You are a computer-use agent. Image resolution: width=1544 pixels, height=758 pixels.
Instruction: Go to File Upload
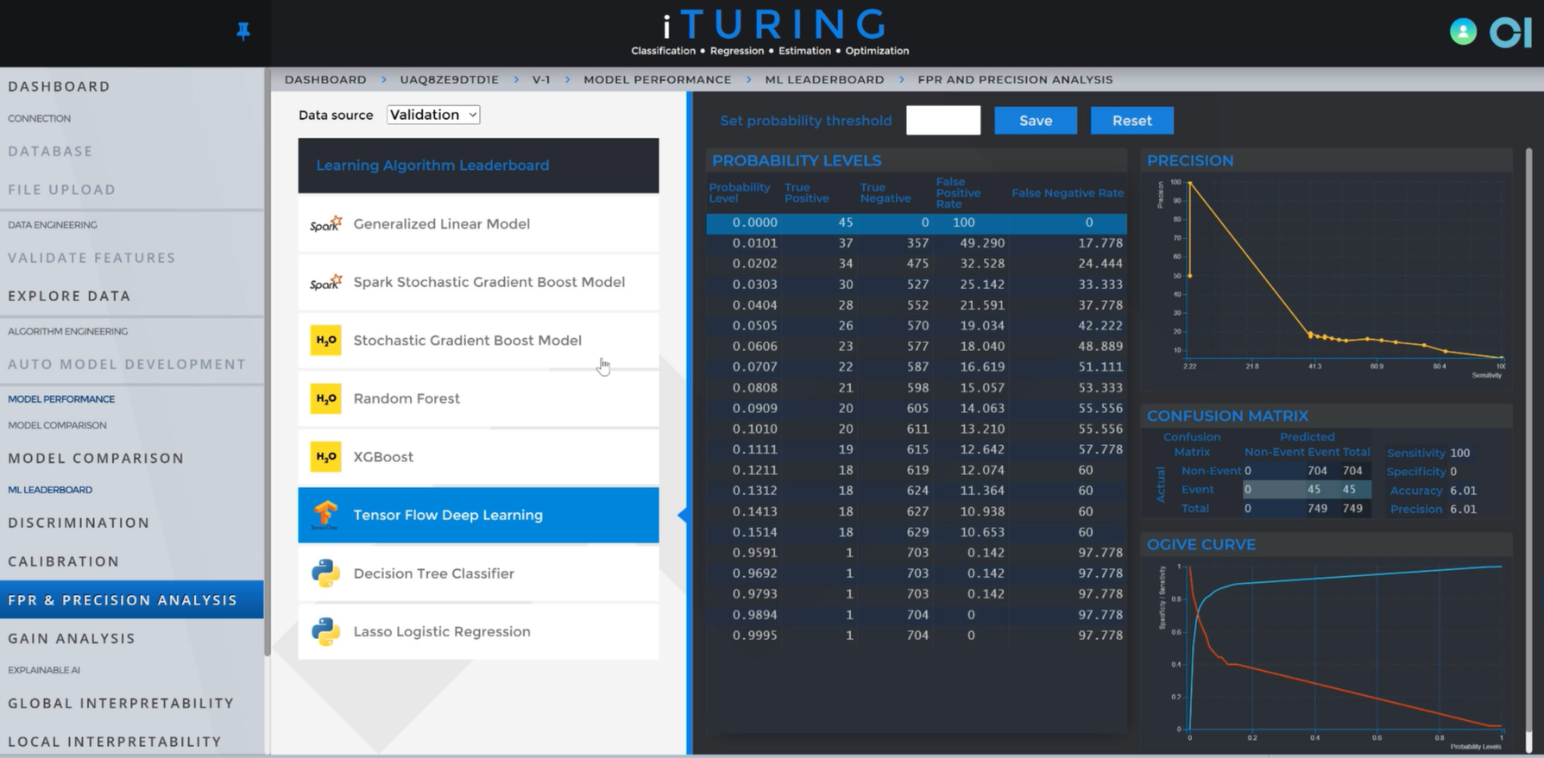(x=62, y=190)
